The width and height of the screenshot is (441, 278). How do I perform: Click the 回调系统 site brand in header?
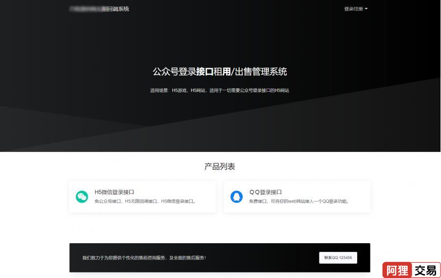point(118,9)
